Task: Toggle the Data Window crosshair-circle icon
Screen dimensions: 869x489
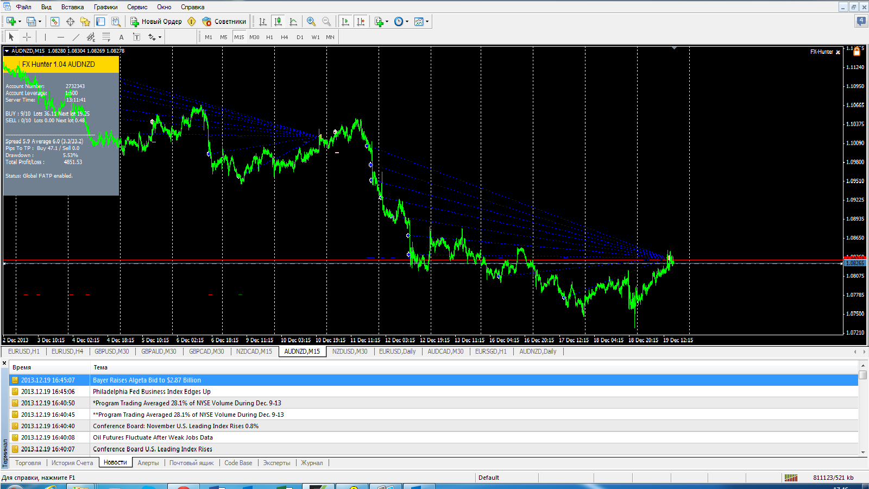Action: click(x=70, y=22)
